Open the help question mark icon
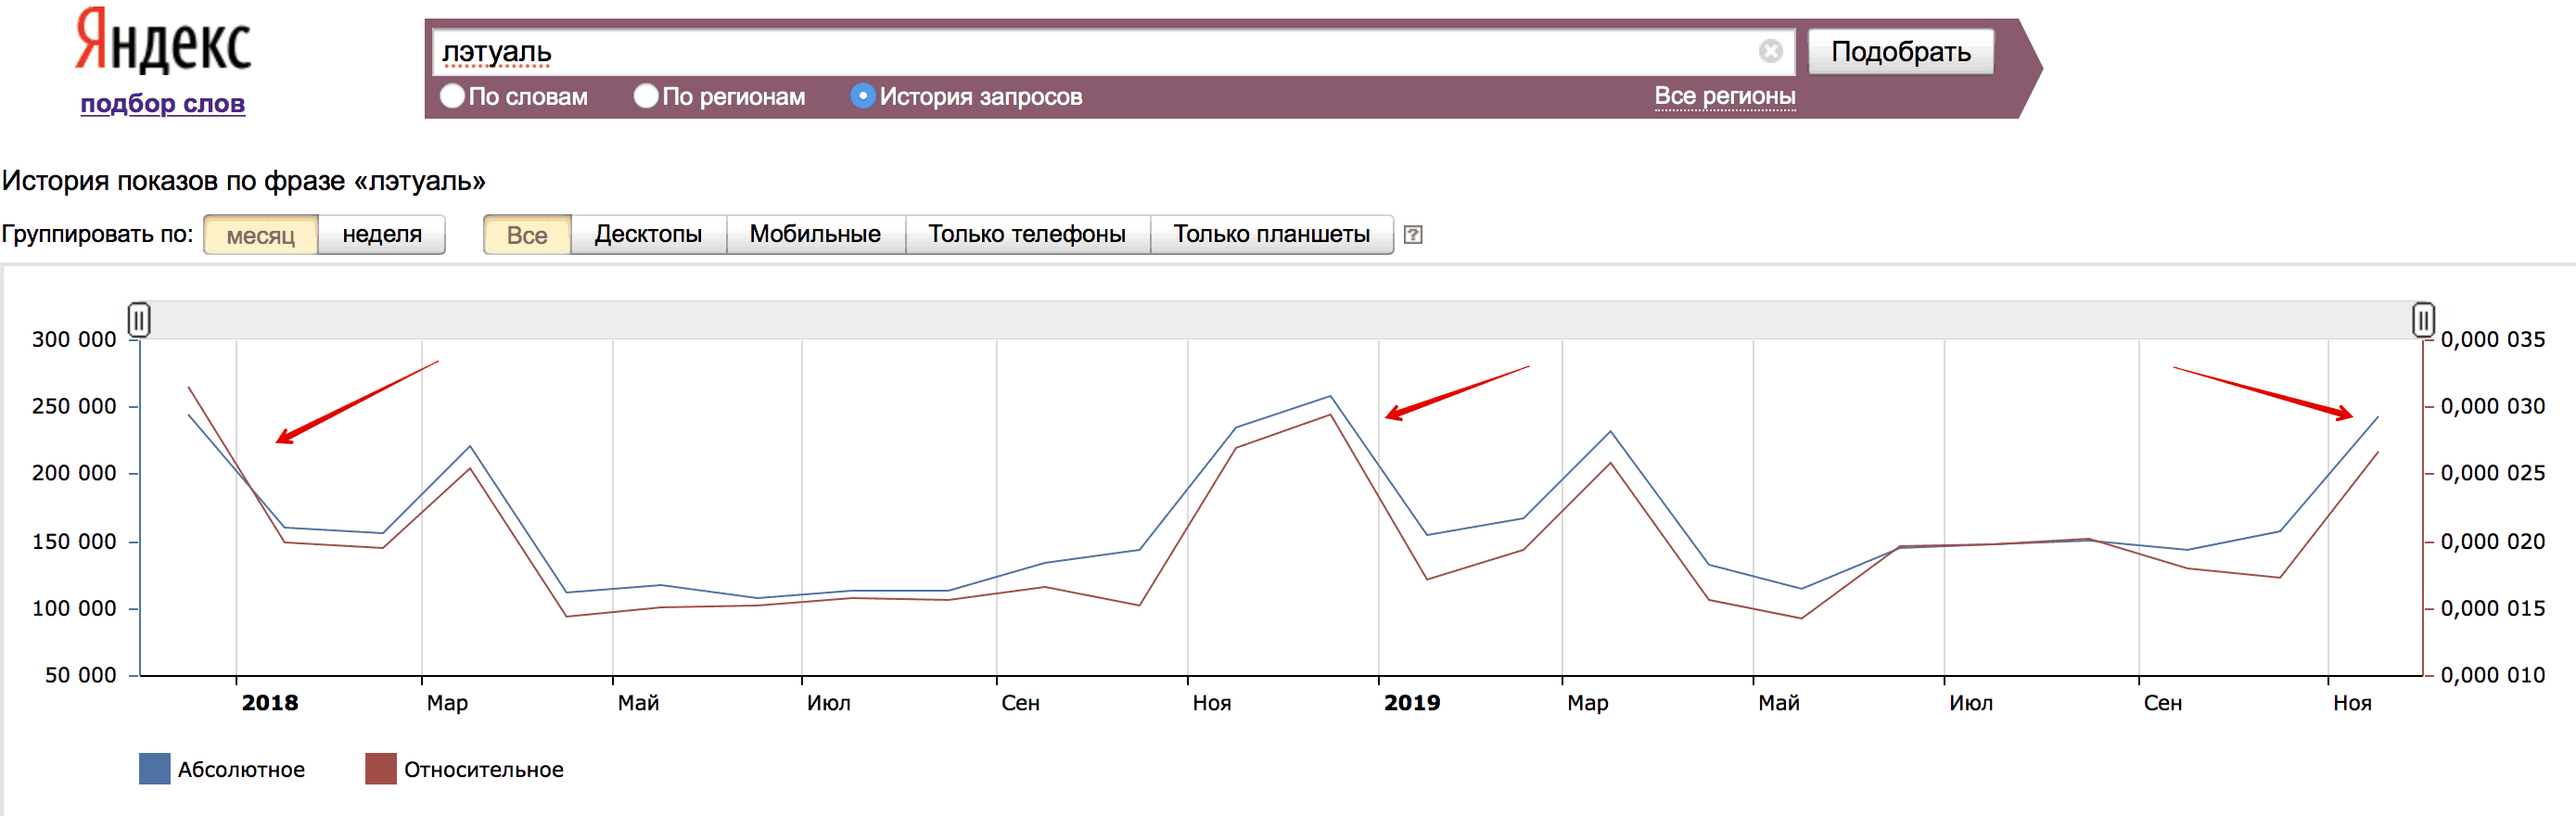Image resolution: width=2576 pixels, height=816 pixels. (x=1412, y=235)
